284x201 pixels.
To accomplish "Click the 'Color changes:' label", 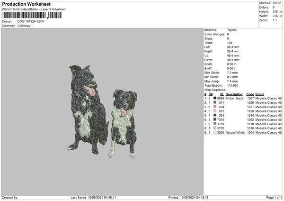I will click(214, 34).
